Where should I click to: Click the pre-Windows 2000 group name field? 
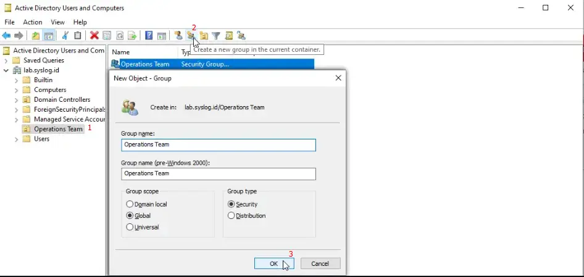click(x=219, y=173)
